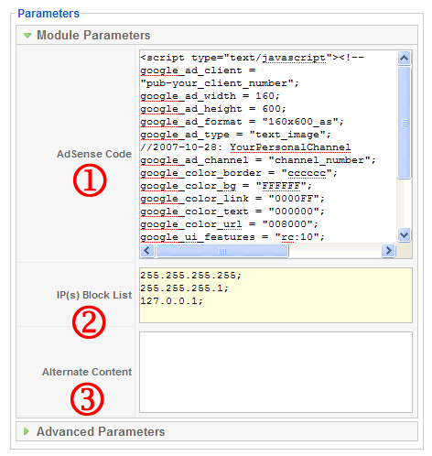This screenshot has width=432, height=456.
Task: Click the google_ad_type "text_image" line
Action: [235, 135]
